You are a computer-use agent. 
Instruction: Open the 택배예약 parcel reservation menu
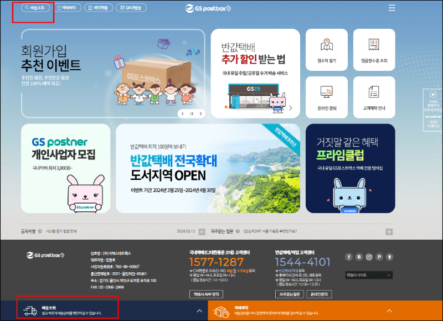[67, 8]
